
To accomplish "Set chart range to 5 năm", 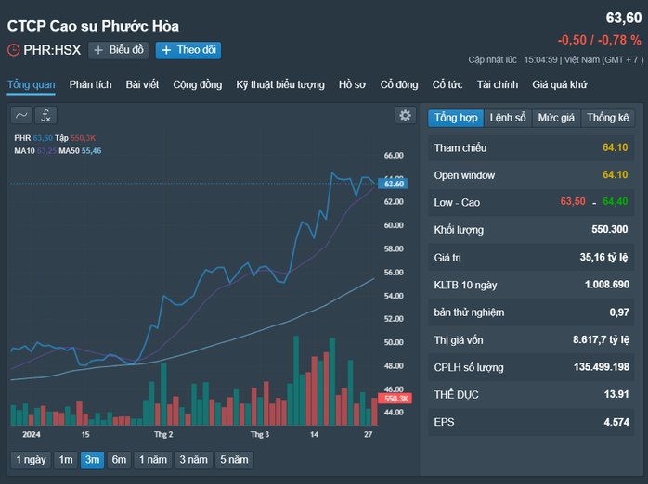I will pyautogui.click(x=234, y=460).
